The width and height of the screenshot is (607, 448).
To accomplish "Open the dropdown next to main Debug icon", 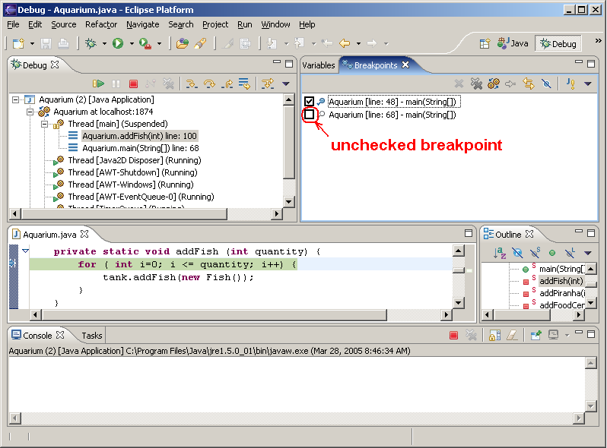I will click(x=104, y=44).
